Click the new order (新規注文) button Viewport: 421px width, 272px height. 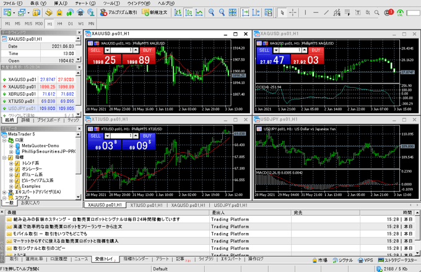coord(155,12)
